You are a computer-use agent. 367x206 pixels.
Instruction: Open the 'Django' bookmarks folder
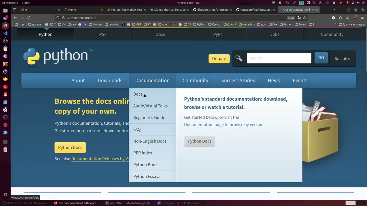pyautogui.click(x=214, y=24)
